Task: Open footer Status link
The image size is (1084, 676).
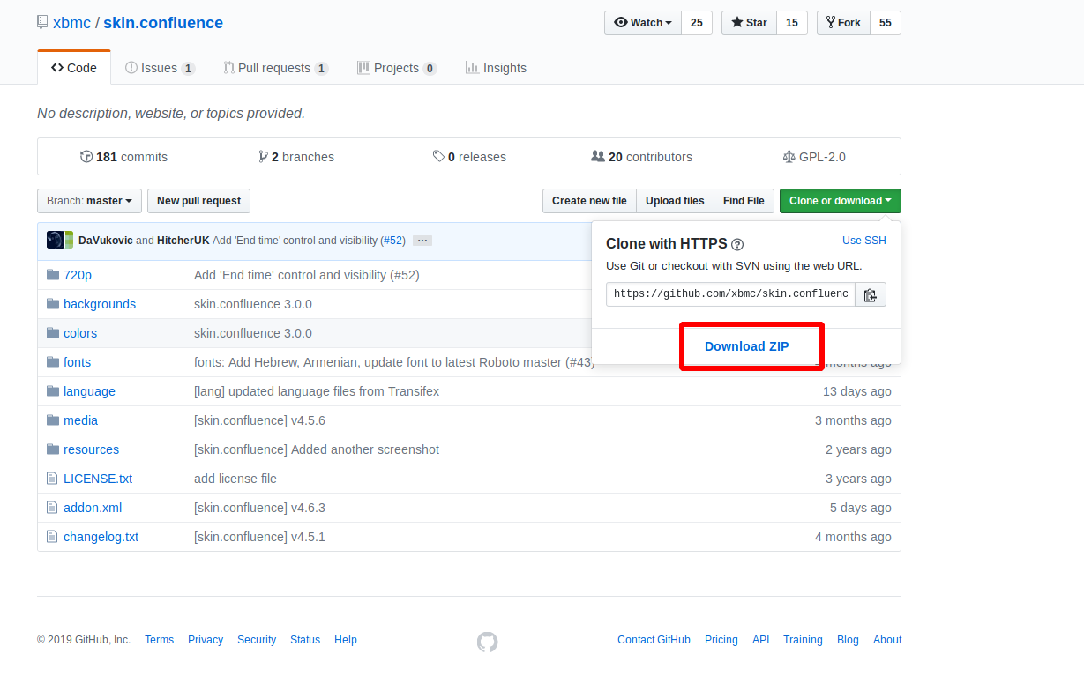Action: 305,640
